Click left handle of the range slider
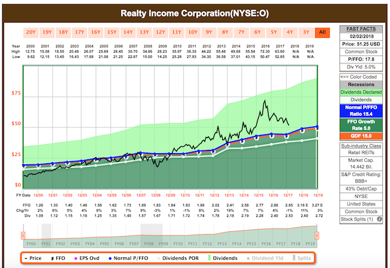This screenshot has height=268, width=390. pyautogui.click(x=23, y=234)
